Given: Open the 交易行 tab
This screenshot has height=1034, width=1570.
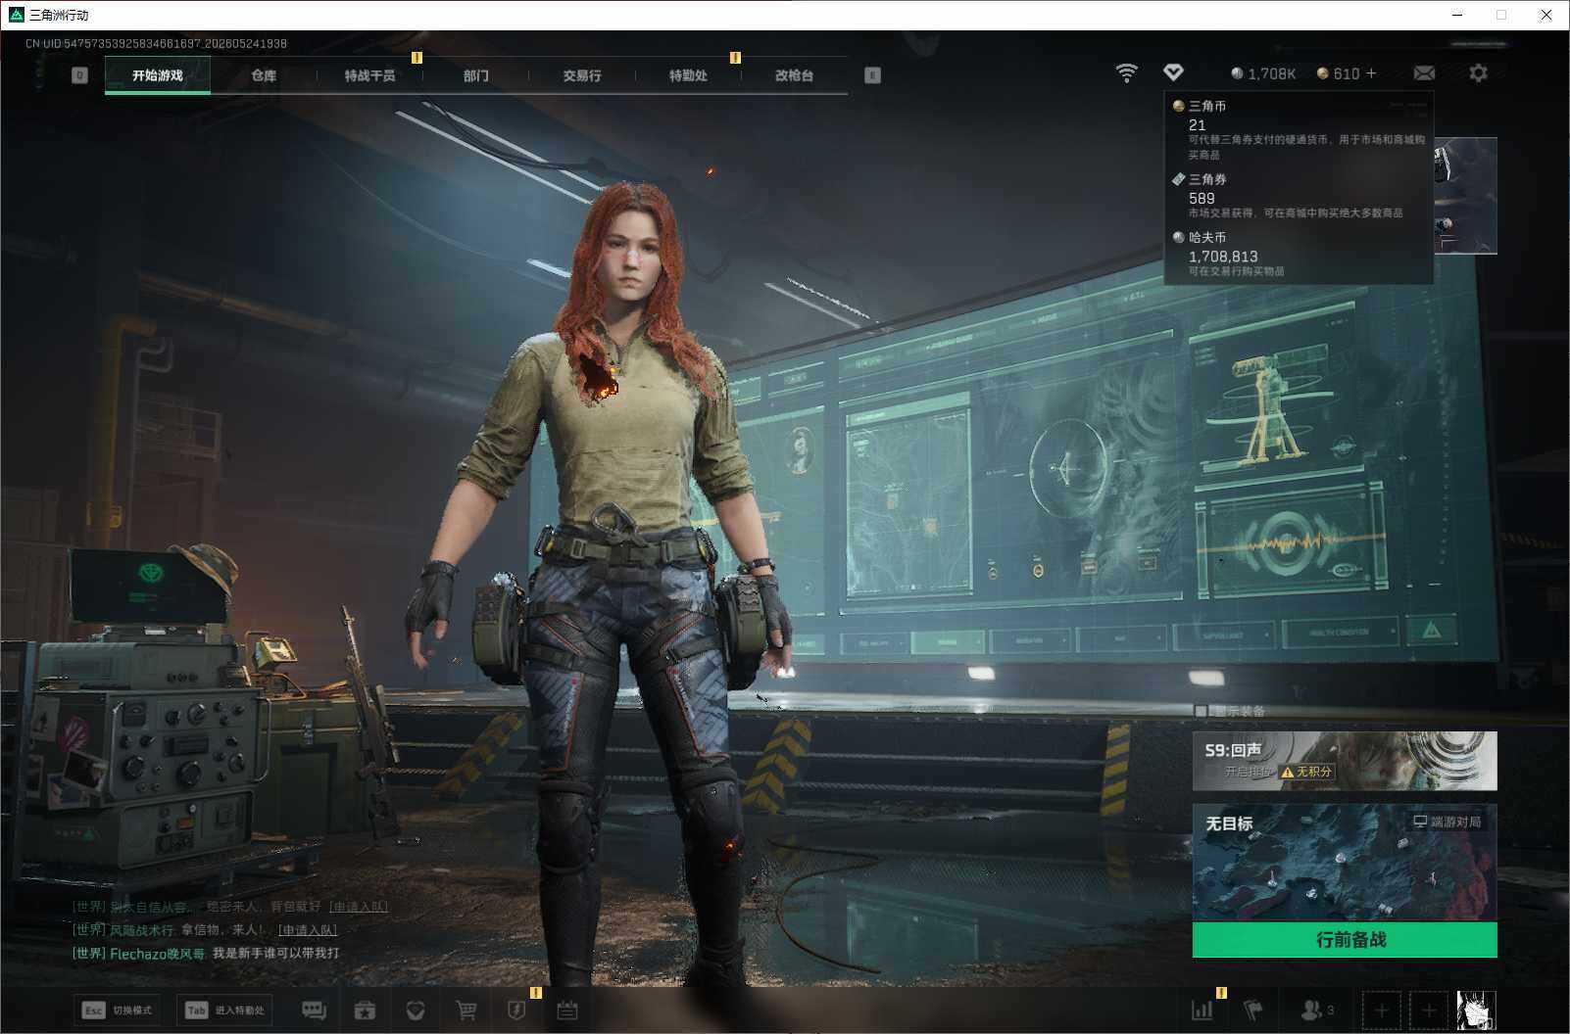Looking at the screenshot, I should click(582, 75).
